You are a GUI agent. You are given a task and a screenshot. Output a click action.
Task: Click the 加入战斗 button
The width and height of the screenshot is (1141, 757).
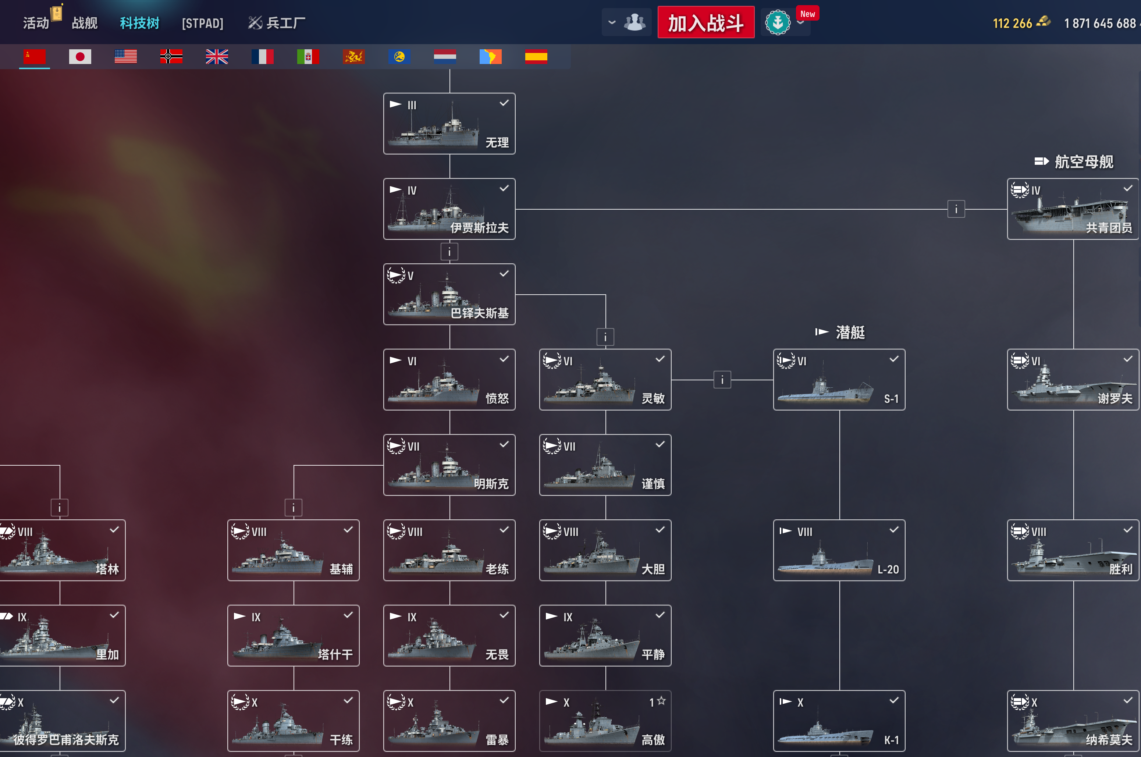pos(705,22)
